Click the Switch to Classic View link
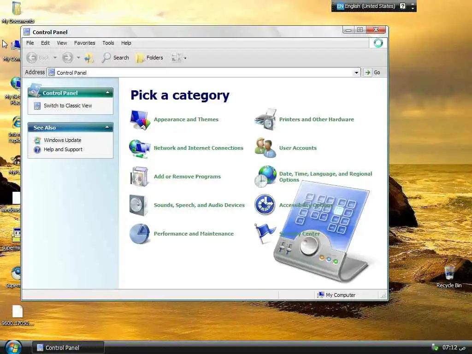The height and width of the screenshot is (354, 472). tap(68, 106)
